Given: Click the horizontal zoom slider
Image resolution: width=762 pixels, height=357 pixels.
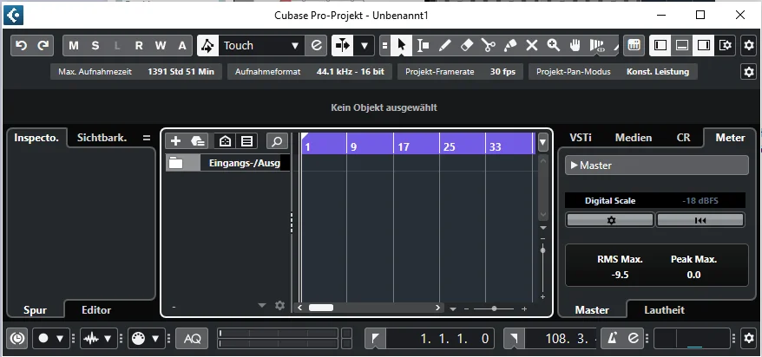Looking at the screenshot, I should pyautogui.click(x=494, y=308).
